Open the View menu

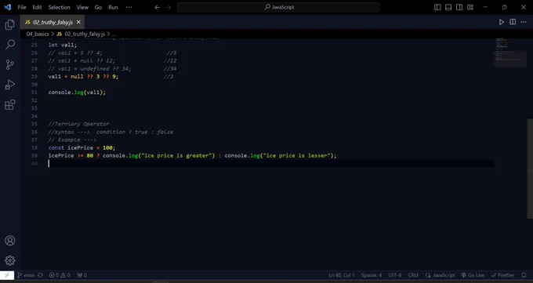coord(82,7)
